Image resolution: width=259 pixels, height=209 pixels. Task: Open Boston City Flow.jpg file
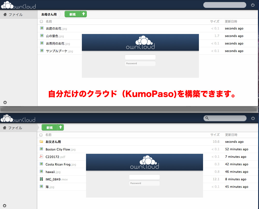tap(60, 149)
